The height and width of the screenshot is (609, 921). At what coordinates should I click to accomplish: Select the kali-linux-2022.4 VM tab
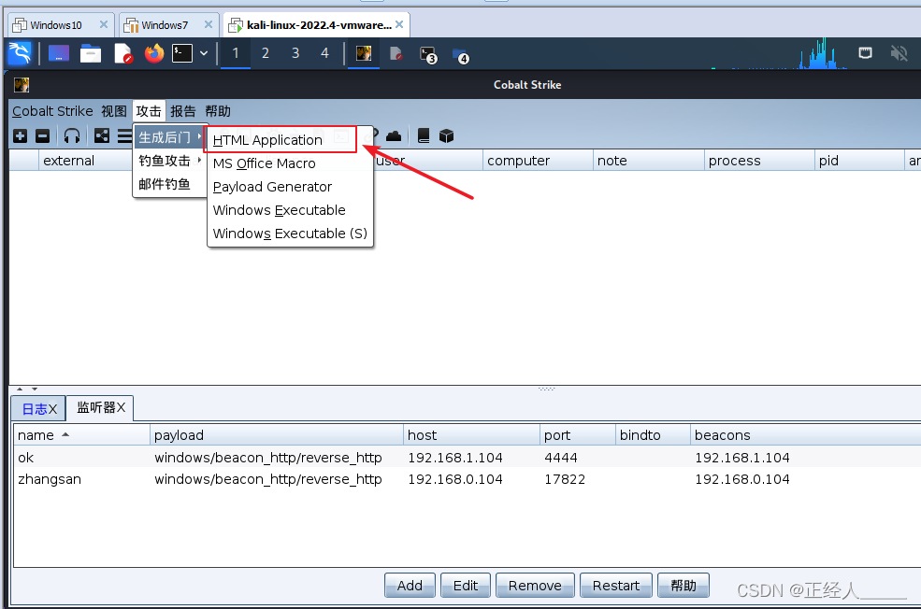(319, 25)
